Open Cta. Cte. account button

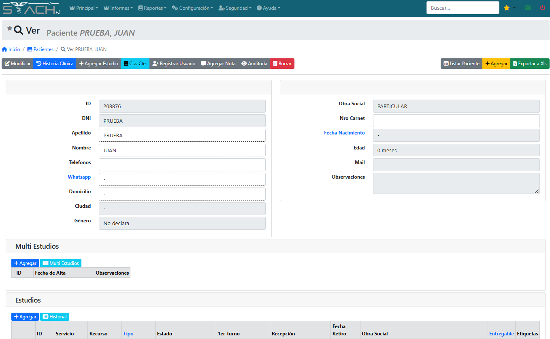[x=135, y=64]
